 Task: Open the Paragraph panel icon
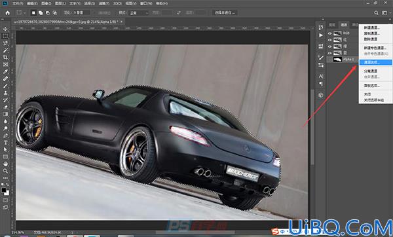[x=321, y=84]
